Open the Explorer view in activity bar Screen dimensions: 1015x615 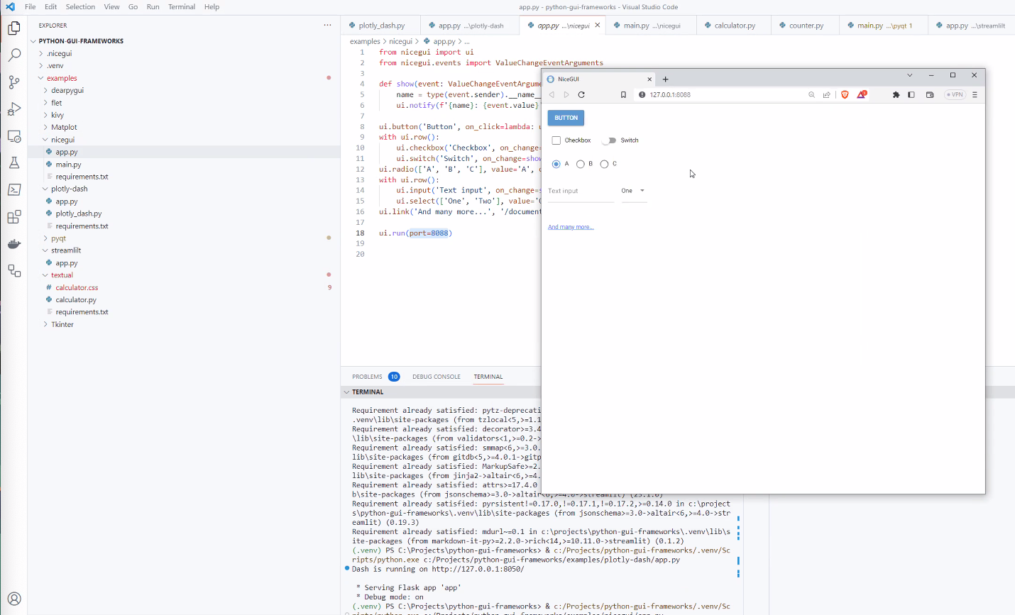click(14, 28)
